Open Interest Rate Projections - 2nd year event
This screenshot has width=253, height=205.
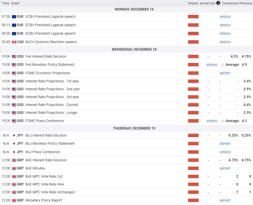53,89
